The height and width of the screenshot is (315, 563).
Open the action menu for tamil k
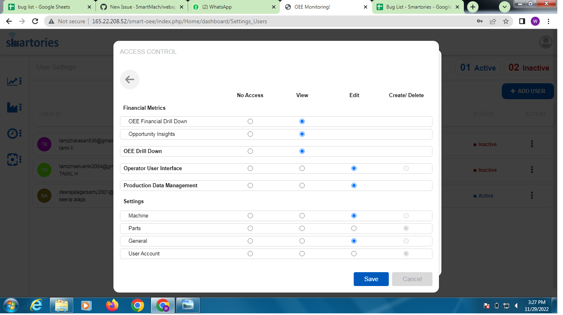click(x=532, y=144)
